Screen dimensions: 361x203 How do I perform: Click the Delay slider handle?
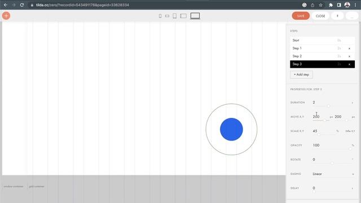[x=314, y=192]
